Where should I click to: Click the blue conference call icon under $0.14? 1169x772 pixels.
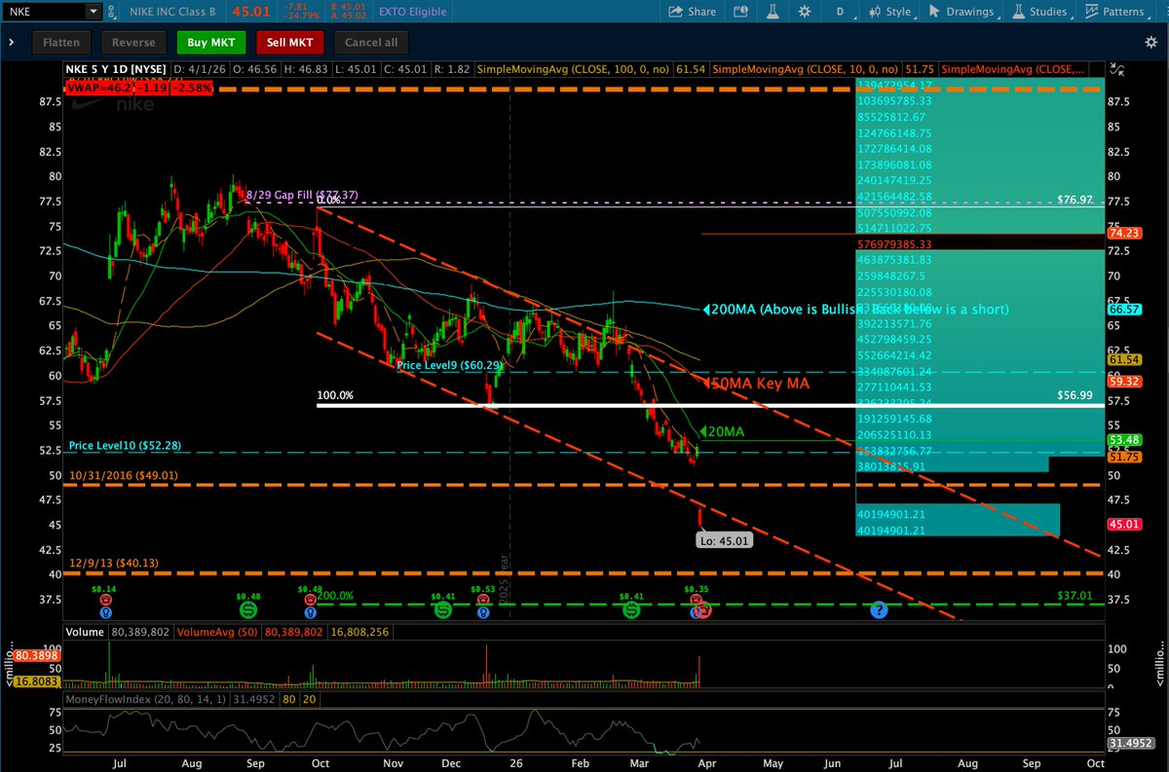pos(104,613)
